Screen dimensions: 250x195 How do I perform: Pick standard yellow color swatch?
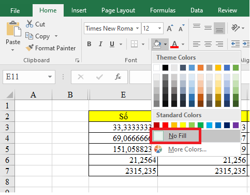[183, 125]
